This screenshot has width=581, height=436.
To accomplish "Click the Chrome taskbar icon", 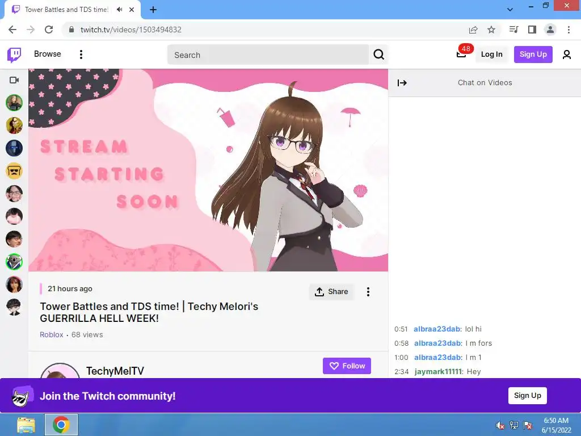I will (x=61, y=425).
